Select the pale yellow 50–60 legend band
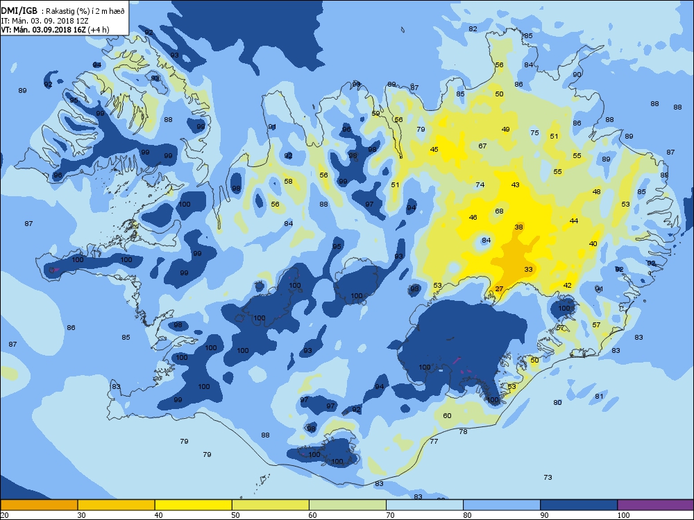Image resolution: width=694 pixels, height=520 pixels. [271, 505]
